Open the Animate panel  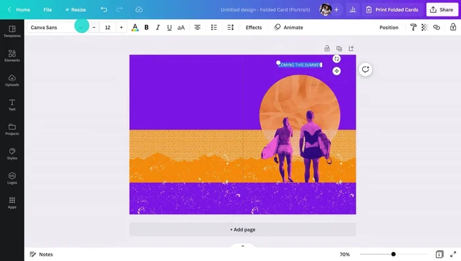tap(288, 28)
